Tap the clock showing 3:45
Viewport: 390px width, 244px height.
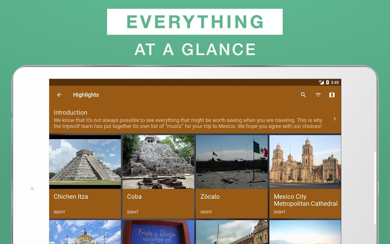[x=335, y=82]
